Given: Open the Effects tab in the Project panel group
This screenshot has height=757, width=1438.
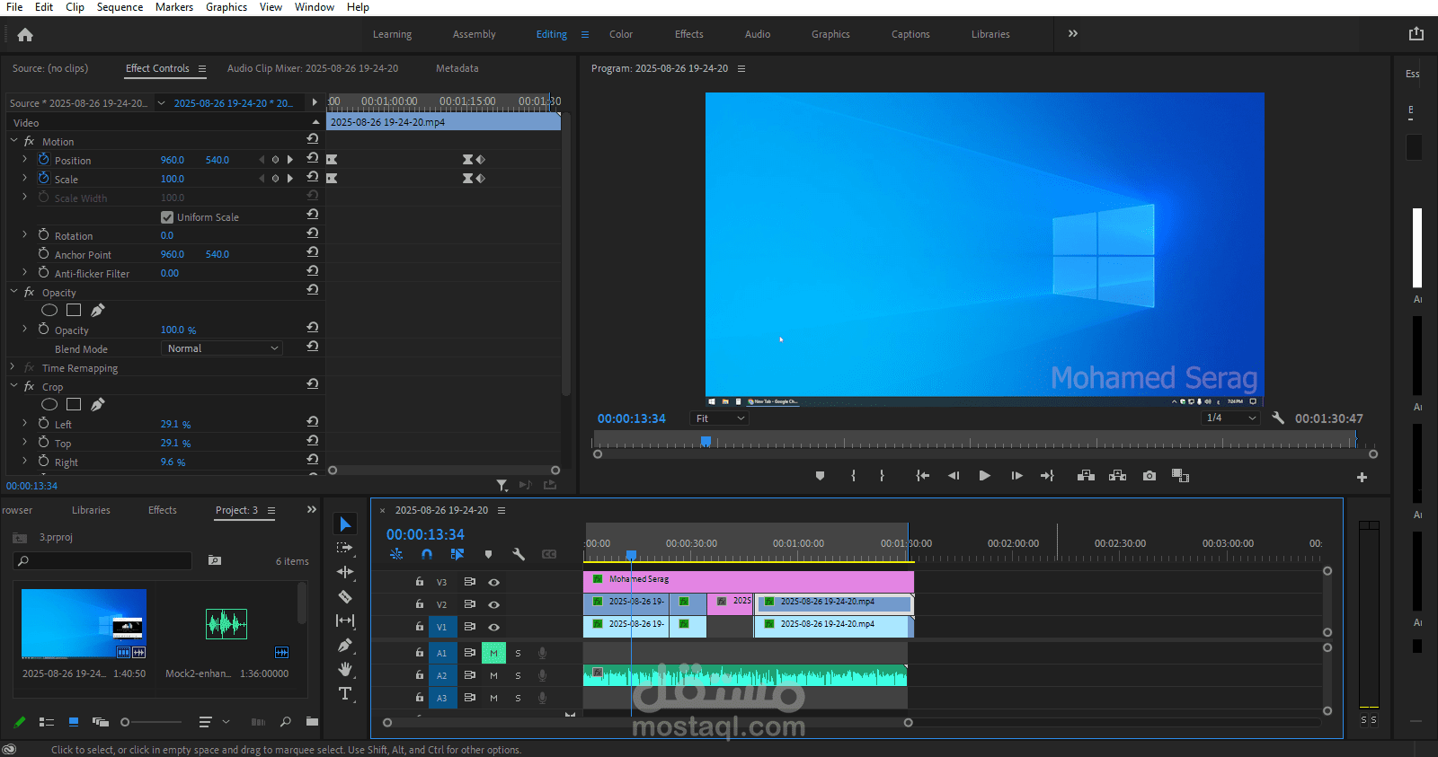Looking at the screenshot, I should click(x=163, y=510).
